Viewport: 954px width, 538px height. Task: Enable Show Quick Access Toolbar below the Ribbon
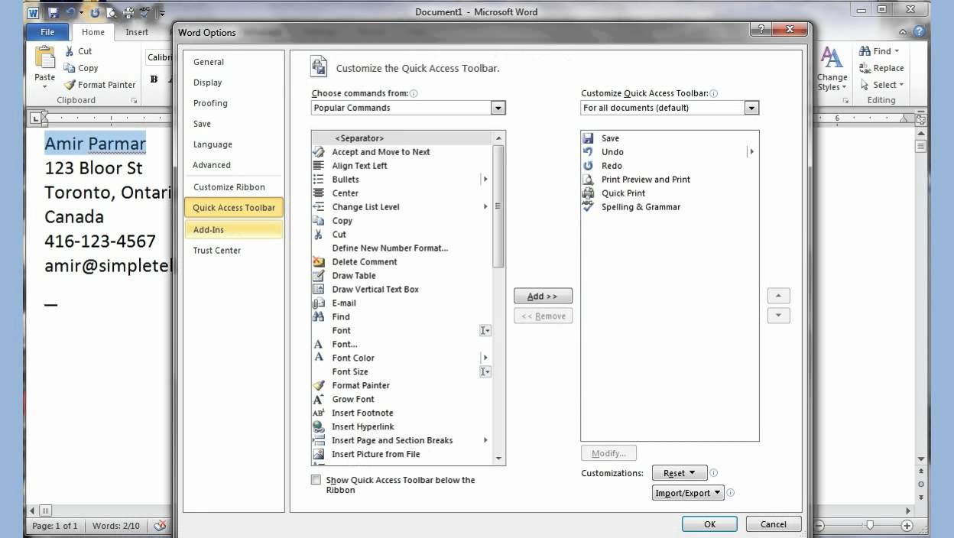[x=316, y=480]
